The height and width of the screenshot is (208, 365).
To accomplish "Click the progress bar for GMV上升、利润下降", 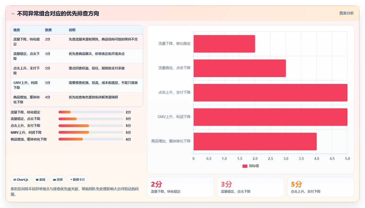I will [x=91, y=132].
